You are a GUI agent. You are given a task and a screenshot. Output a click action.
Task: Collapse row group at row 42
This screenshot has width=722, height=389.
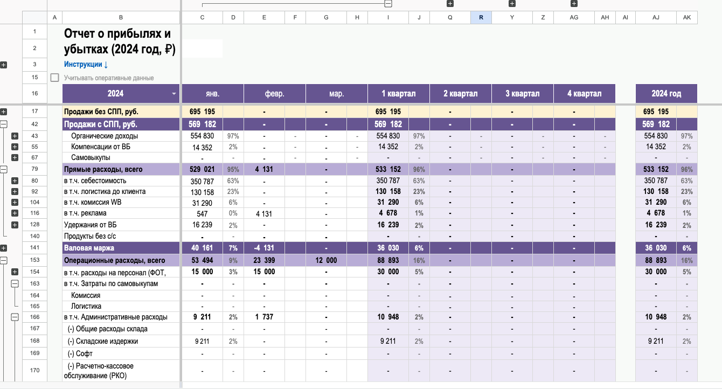[x=4, y=124]
